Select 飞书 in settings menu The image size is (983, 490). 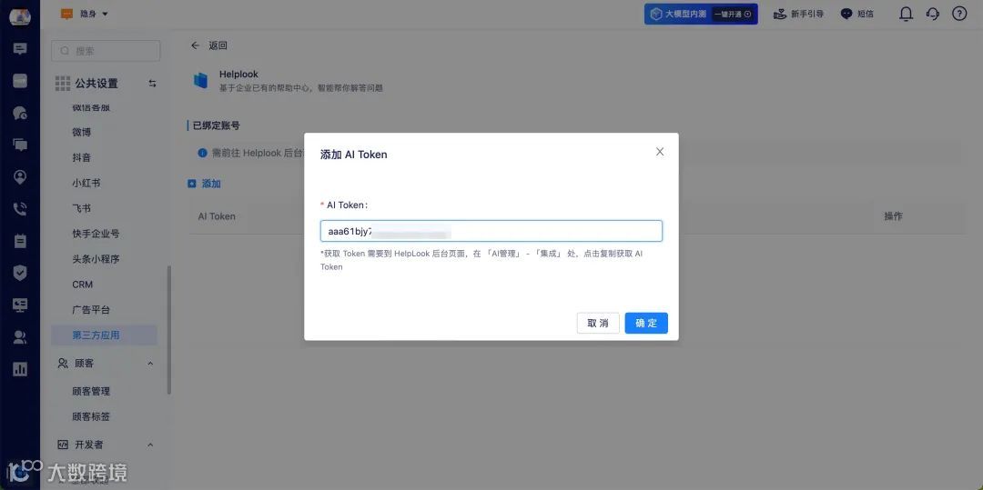click(82, 208)
